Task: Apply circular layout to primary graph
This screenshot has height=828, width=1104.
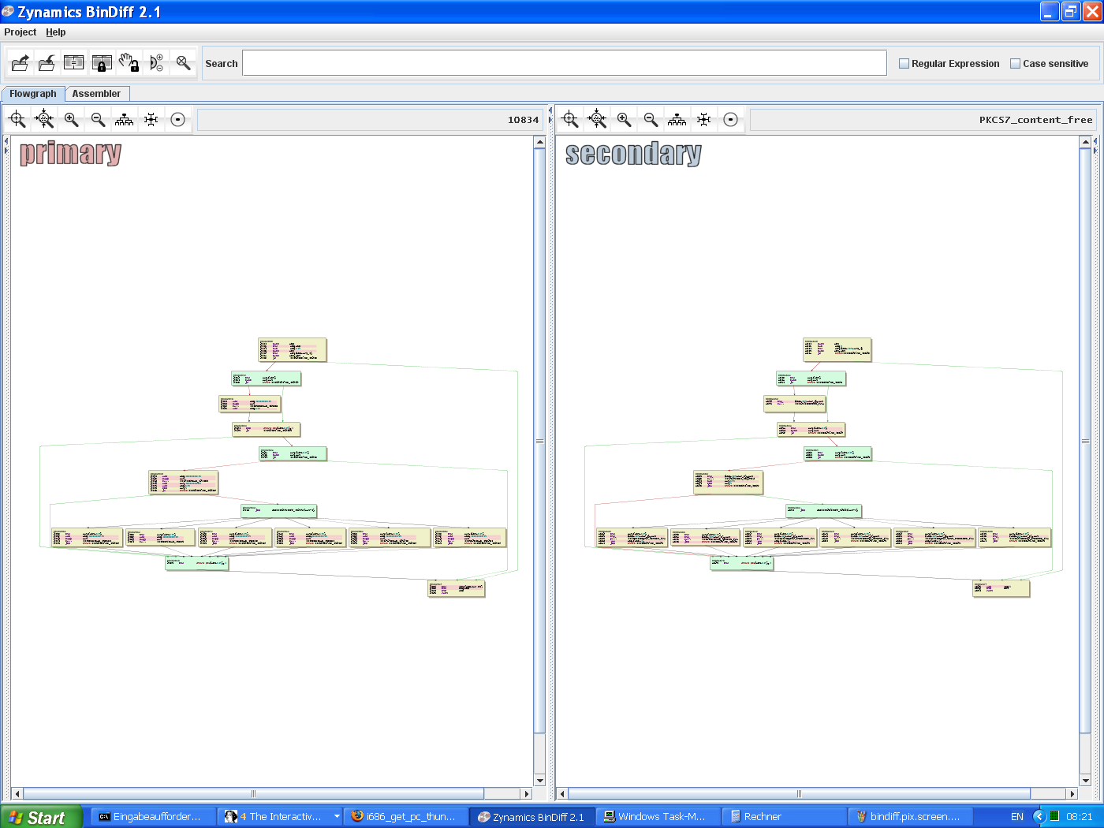Action: [178, 120]
